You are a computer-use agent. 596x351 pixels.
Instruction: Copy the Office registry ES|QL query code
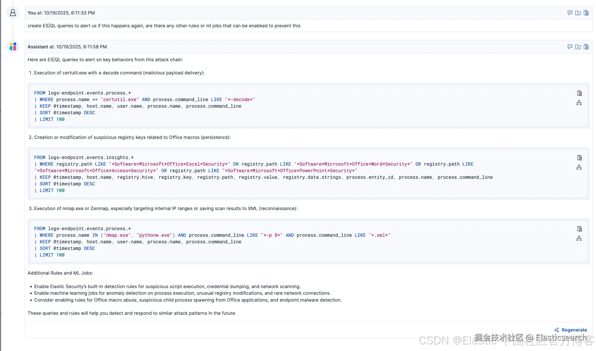coord(579,158)
